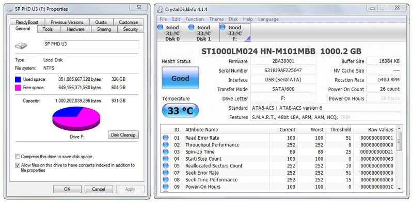
Task: Click the CrystalDiskInfo app icon in title bar
Action: click(x=160, y=9)
